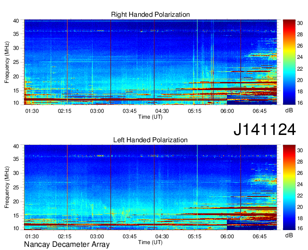Click the 40 MHz tick label on bottom plot
308x250 pixels.
[x=16, y=146]
